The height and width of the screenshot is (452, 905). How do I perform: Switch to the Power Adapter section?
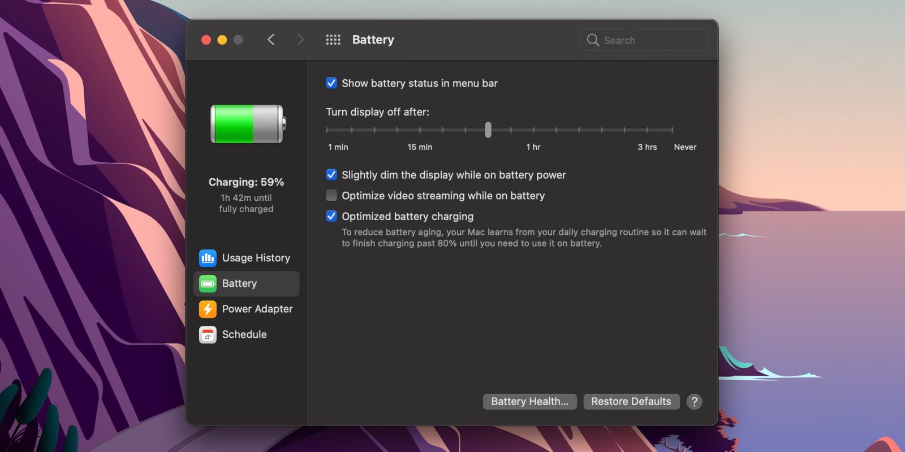(257, 309)
